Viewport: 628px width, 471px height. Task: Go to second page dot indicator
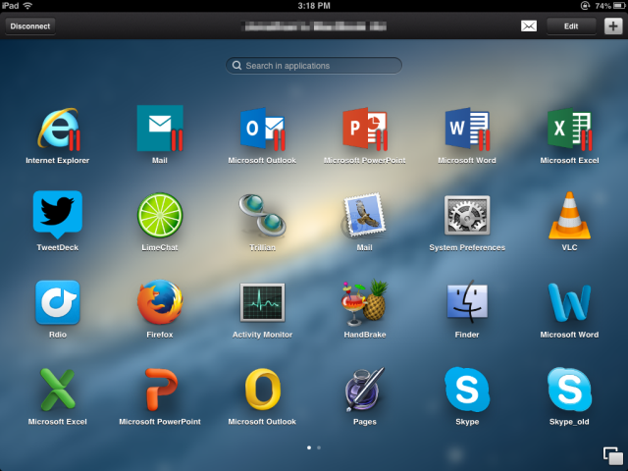point(319,447)
